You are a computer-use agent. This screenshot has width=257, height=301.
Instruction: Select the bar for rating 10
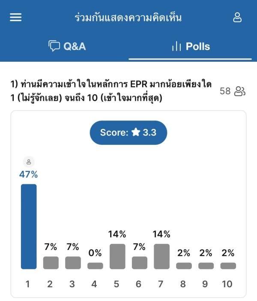[x=228, y=266]
